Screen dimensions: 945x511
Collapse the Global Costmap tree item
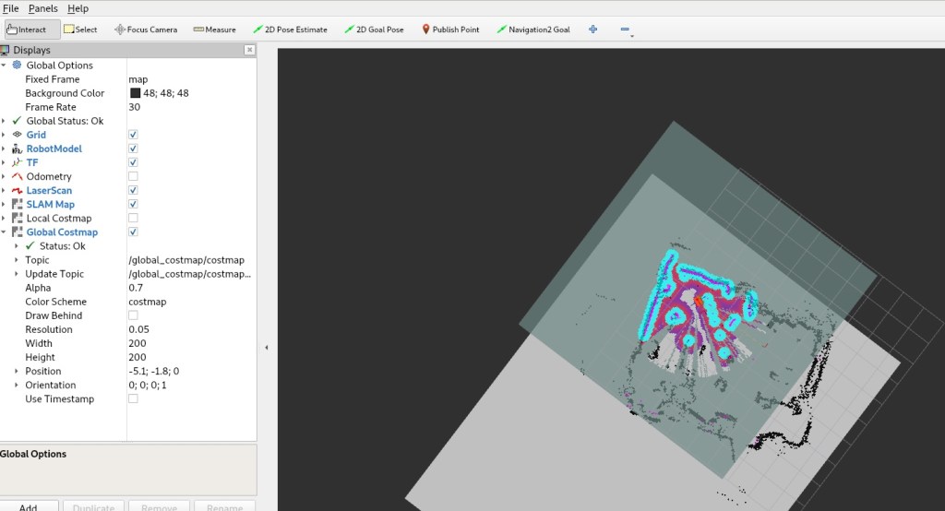click(5, 232)
